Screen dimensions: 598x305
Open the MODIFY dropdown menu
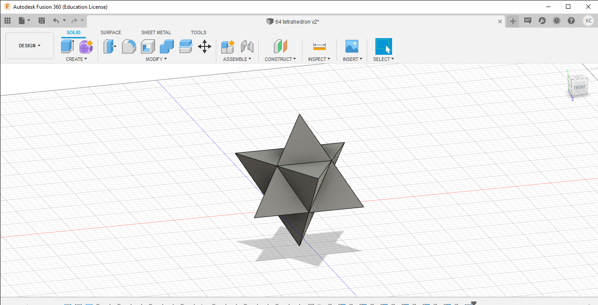pos(156,59)
